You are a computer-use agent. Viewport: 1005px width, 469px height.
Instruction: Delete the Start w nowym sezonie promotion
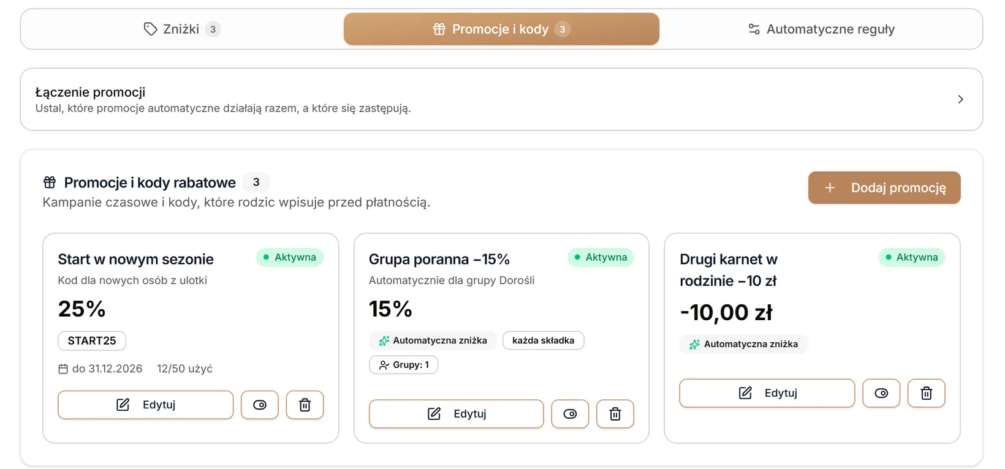[x=305, y=405]
